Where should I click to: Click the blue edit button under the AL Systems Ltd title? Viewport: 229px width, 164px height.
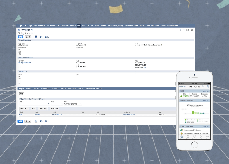[x=20, y=37]
